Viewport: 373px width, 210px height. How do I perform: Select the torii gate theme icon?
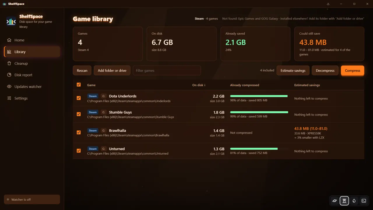click(x=344, y=201)
